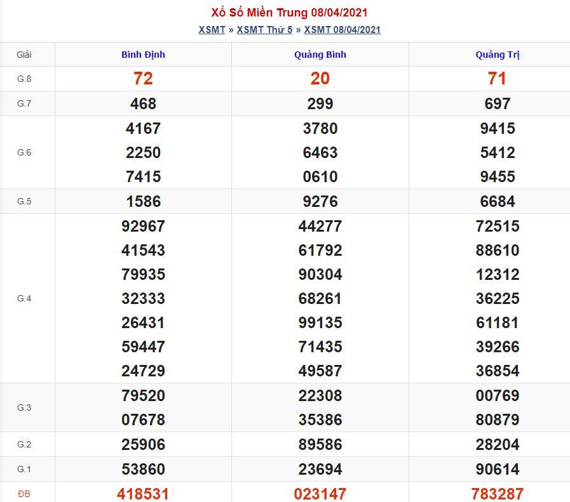Viewport: 570px width, 502px height.
Task: Click G.1 number 23694
Action: [x=320, y=470]
